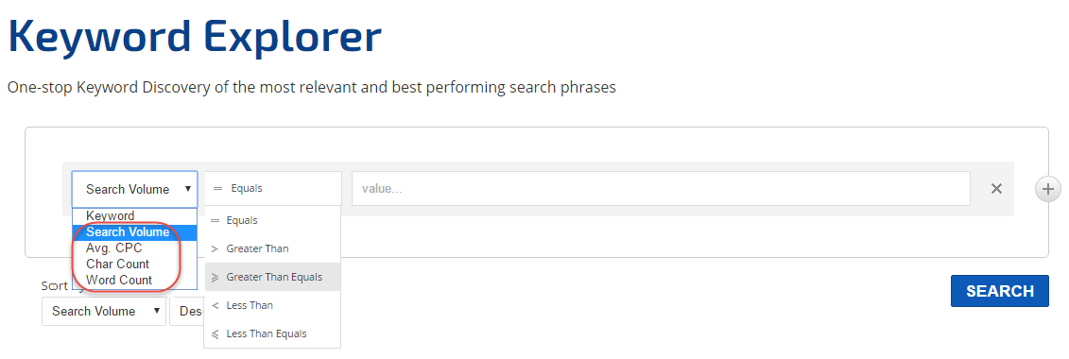
Task: Select Keyword option in field list
Action: click(134, 216)
